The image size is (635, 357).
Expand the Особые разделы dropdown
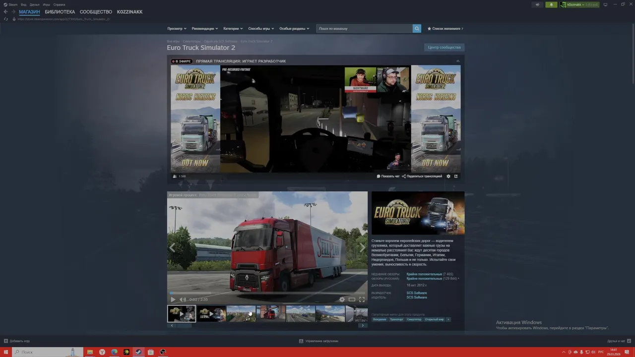click(294, 28)
